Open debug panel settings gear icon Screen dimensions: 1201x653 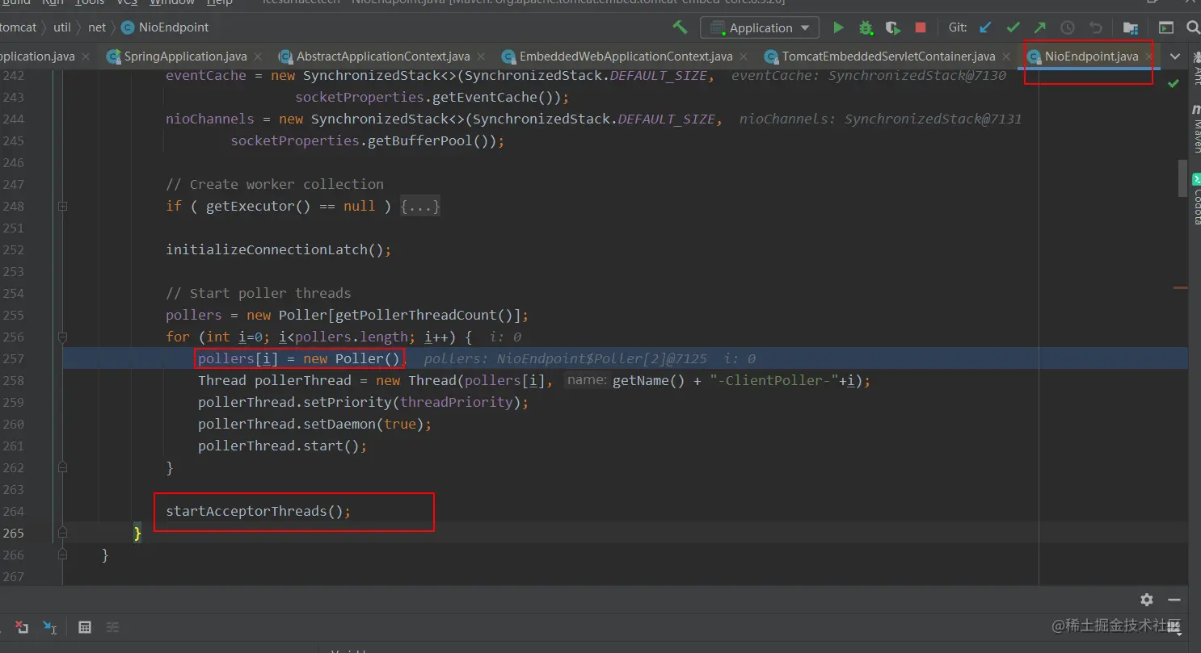[x=1147, y=600]
